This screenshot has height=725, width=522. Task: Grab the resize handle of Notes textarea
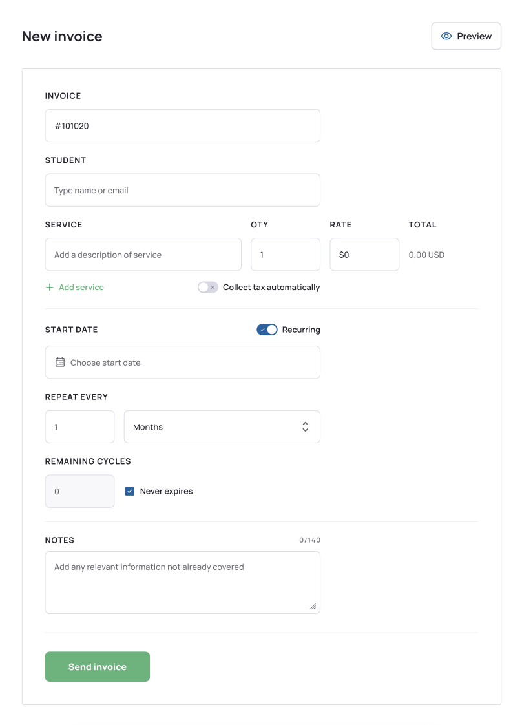[x=313, y=606]
